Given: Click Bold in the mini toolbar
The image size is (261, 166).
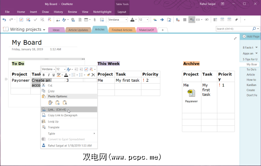Looking at the screenshot, I should pos(44,75).
